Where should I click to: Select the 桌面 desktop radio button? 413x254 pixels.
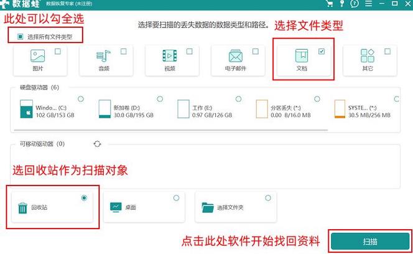click(x=176, y=198)
